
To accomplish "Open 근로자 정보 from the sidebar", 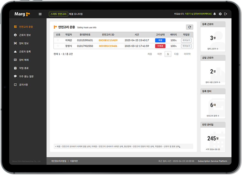I will pyautogui.click(x=25, y=35).
